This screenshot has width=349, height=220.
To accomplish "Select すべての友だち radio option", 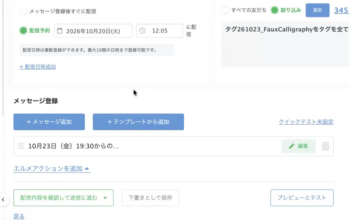I will pos(225,10).
